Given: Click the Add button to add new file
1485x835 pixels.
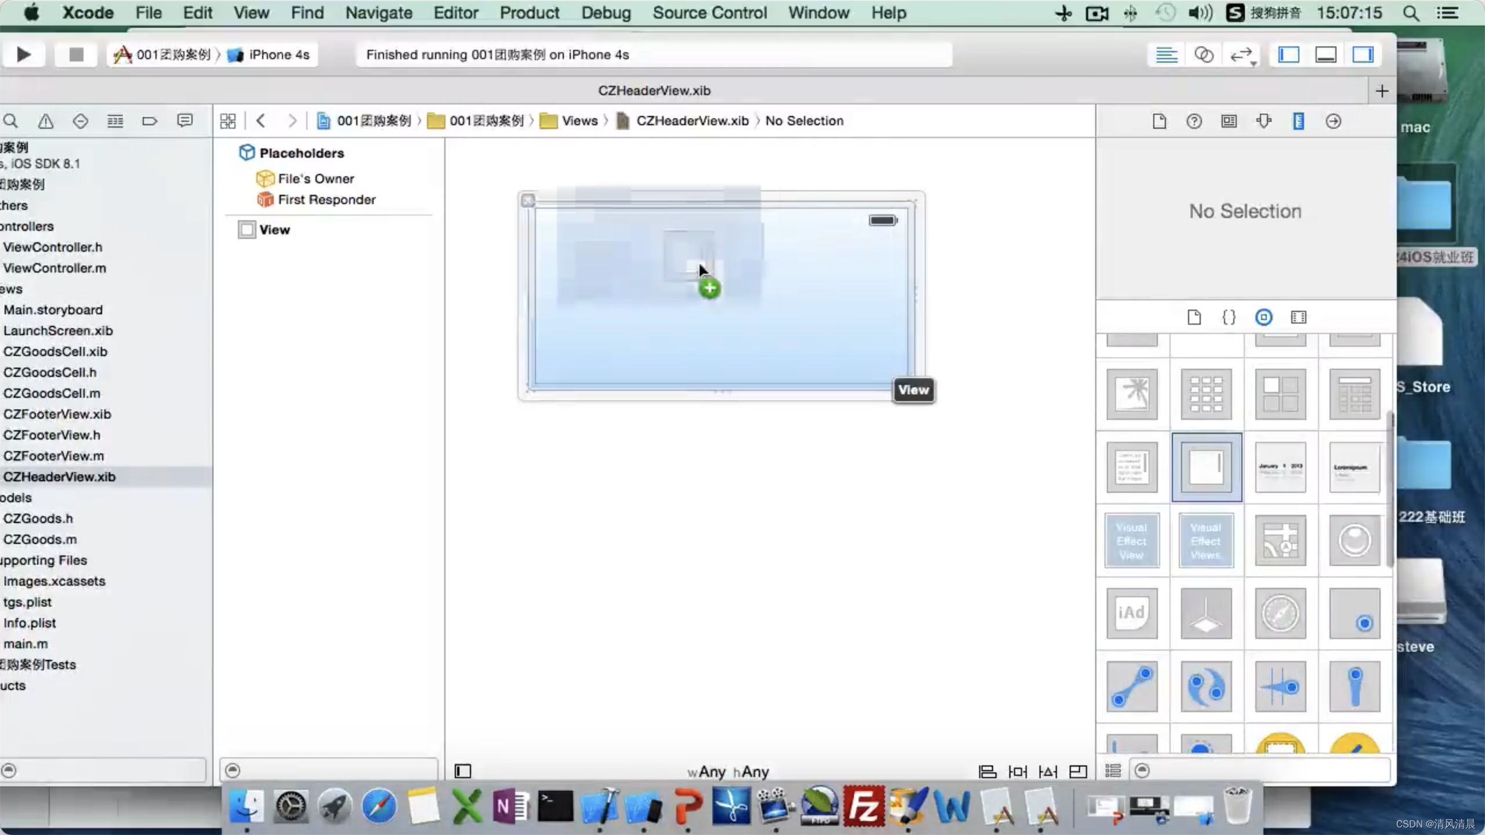Looking at the screenshot, I should click(1382, 90).
